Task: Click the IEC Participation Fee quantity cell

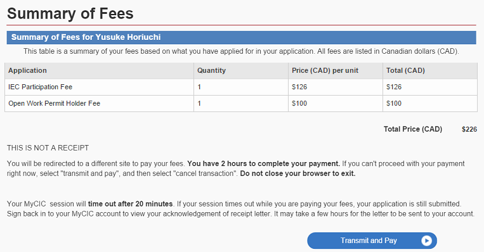Action: click(x=241, y=87)
